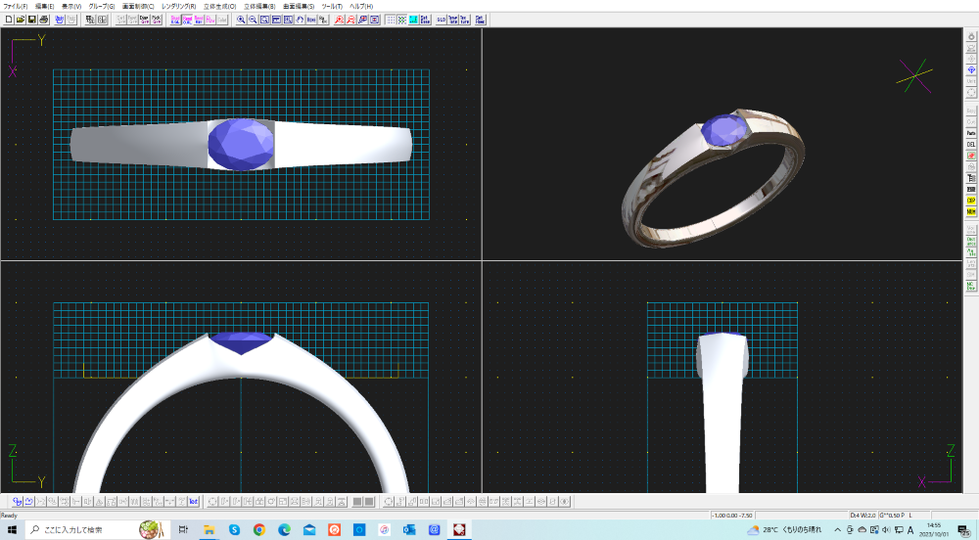This screenshot has height=540, width=979.
Task: Click the DEL icon in right sidebar
Action: pyautogui.click(x=971, y=144)
